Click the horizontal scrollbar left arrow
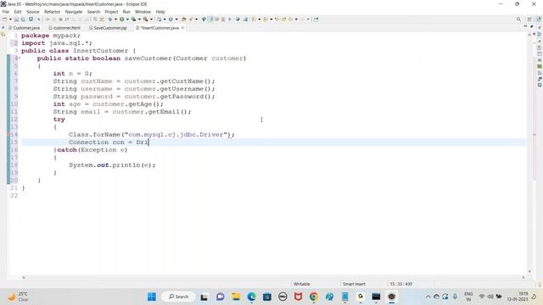 (24, 277)
